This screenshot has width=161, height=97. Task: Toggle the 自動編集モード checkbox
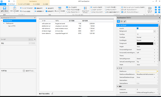point(35,11)
